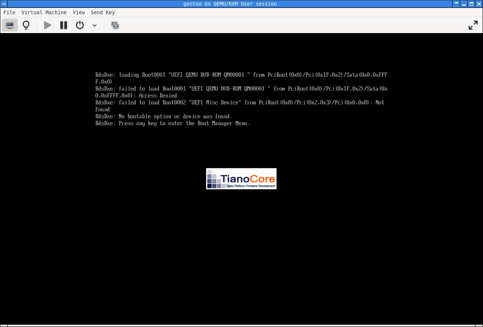483x327 pixels.
Task: Show virtual hardware details lightbulb
Action: tap(26, 25)
